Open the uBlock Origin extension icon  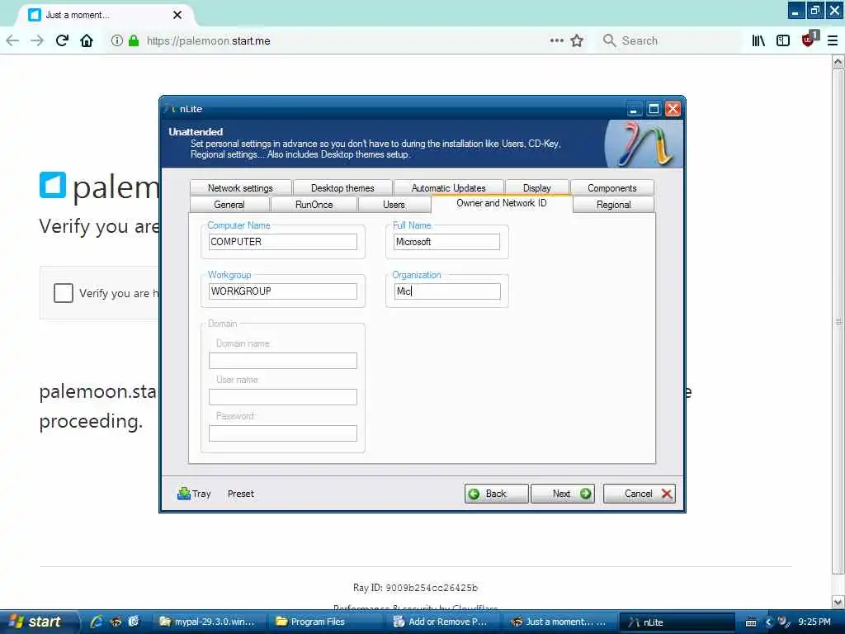(x=809, y=40)
